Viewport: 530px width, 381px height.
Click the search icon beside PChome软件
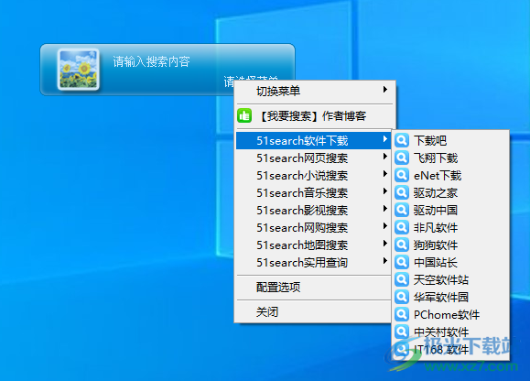(402, 314)
